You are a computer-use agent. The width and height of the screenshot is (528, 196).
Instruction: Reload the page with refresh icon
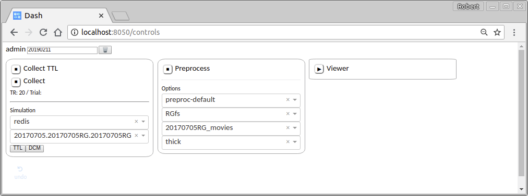[x=43, y=32]
